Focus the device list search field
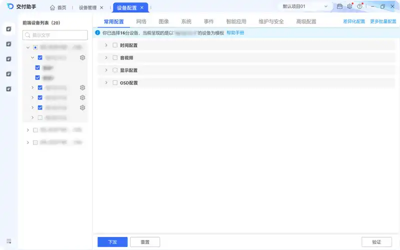 (x=55, y=35)
